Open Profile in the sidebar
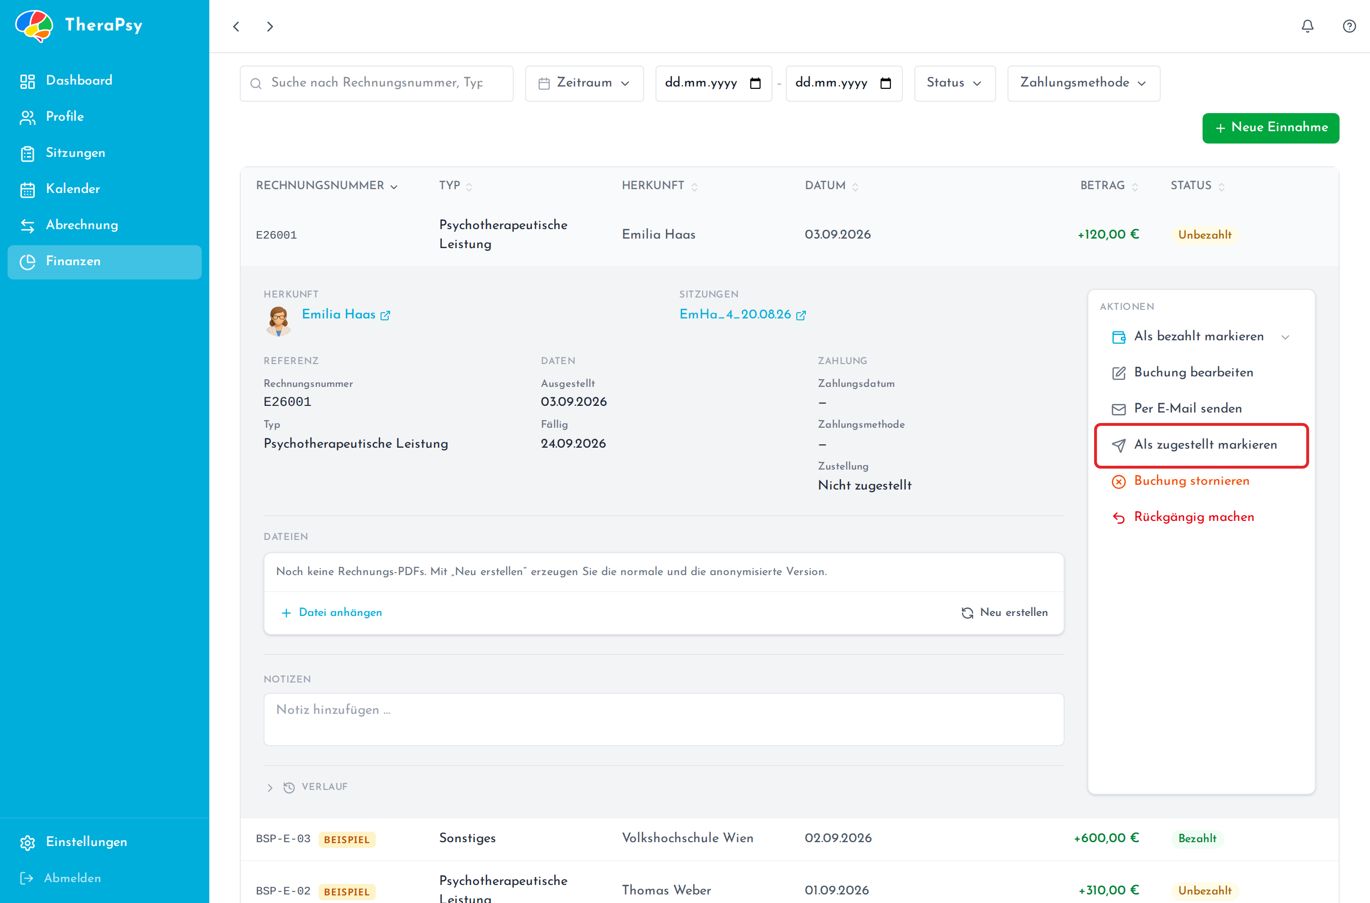Viewport: 1370px width, 903px height. point(104,117)
